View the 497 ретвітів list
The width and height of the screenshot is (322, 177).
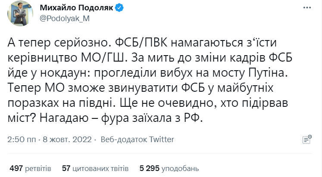30,168
